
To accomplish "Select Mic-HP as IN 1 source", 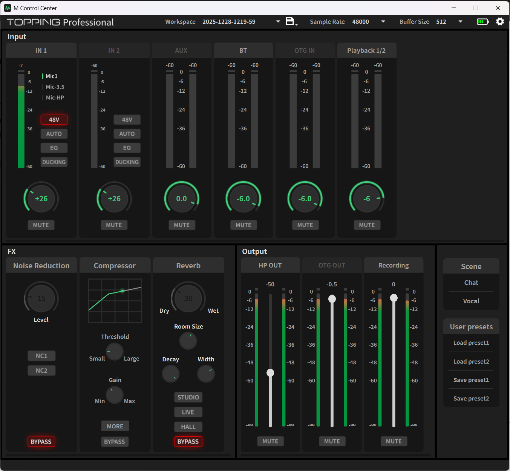I will point(53,98).
